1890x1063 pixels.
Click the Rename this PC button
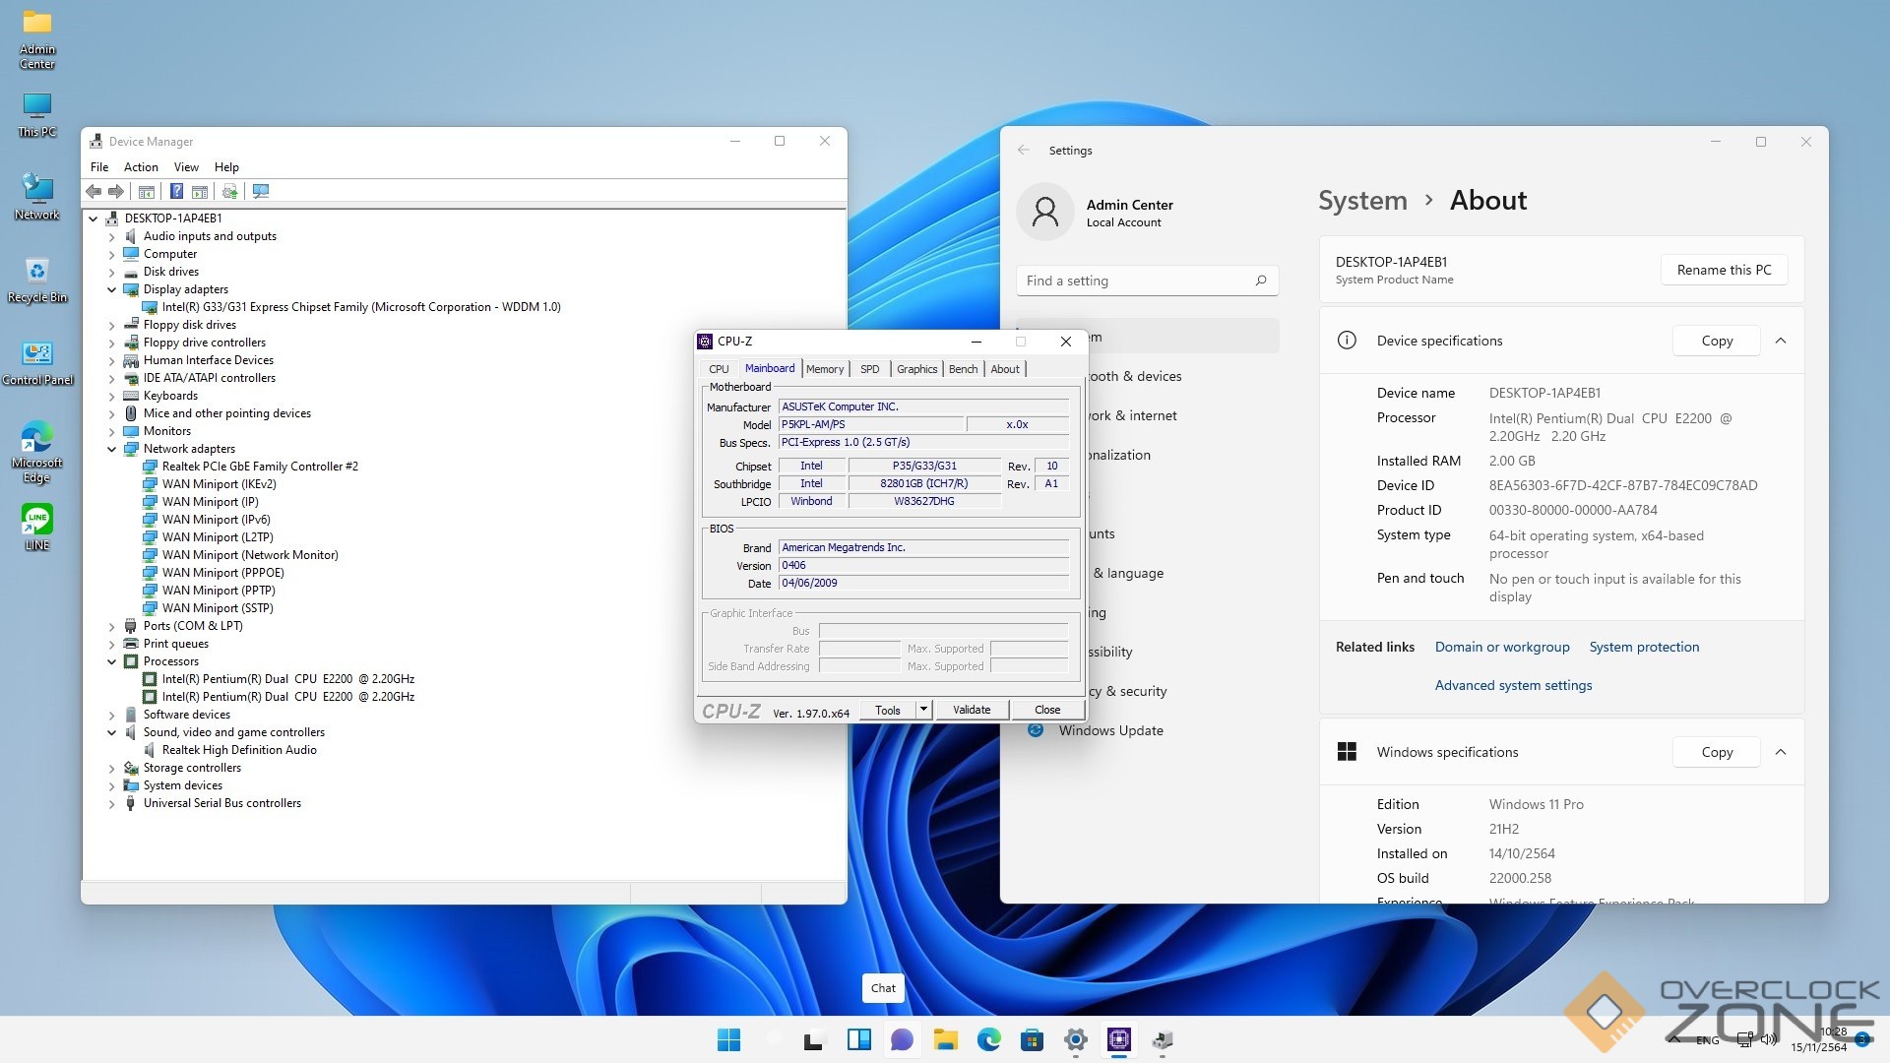(1723, 270)
